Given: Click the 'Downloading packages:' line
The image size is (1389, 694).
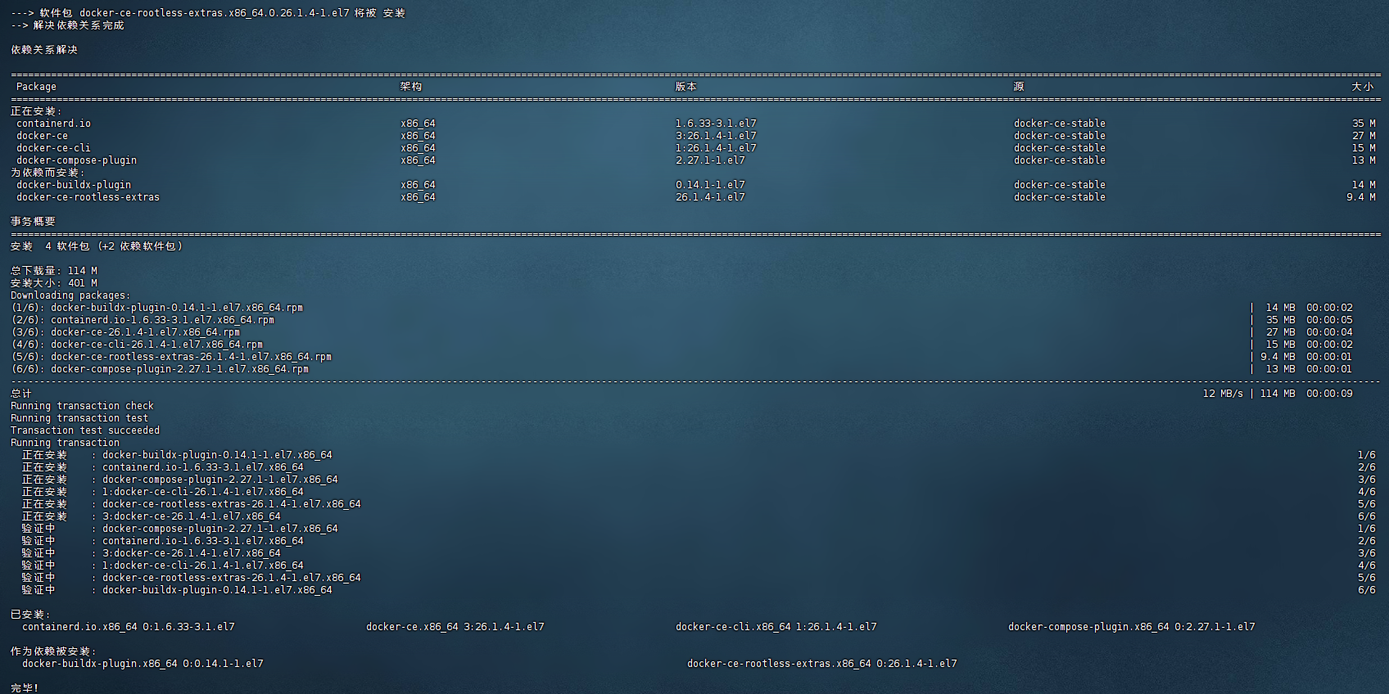Looking at the screenshot, I should click(x=70, y=295).
